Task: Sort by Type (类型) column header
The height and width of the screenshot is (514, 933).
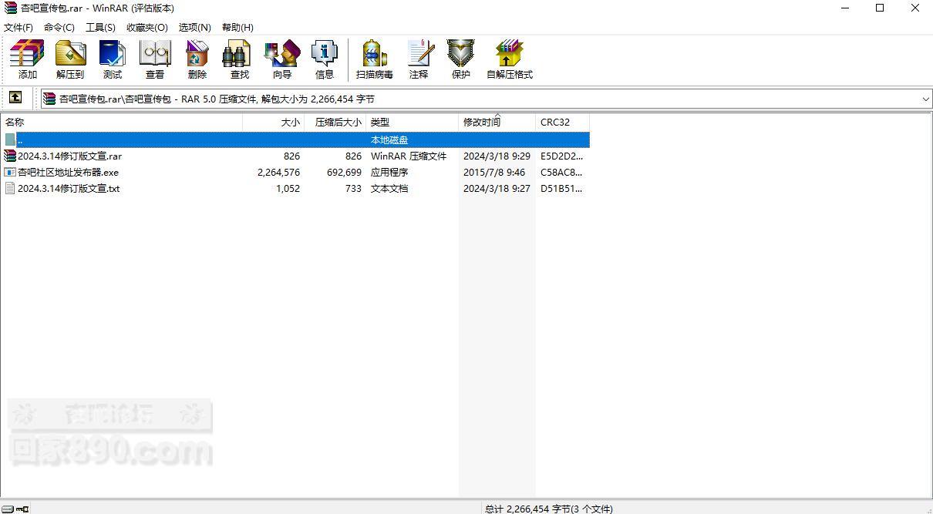Action: pos(413,122)
